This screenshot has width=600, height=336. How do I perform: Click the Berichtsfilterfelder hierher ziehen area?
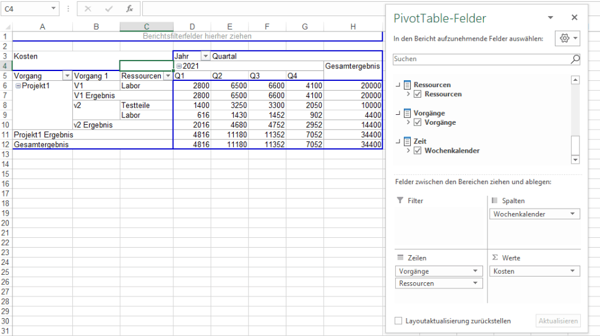tap(197, 36)
